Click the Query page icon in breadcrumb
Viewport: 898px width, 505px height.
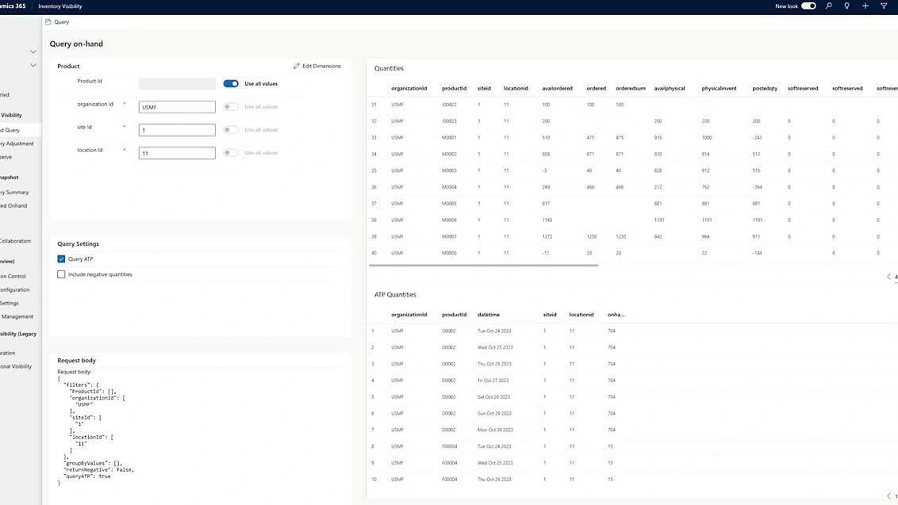[x=49, y=22]
